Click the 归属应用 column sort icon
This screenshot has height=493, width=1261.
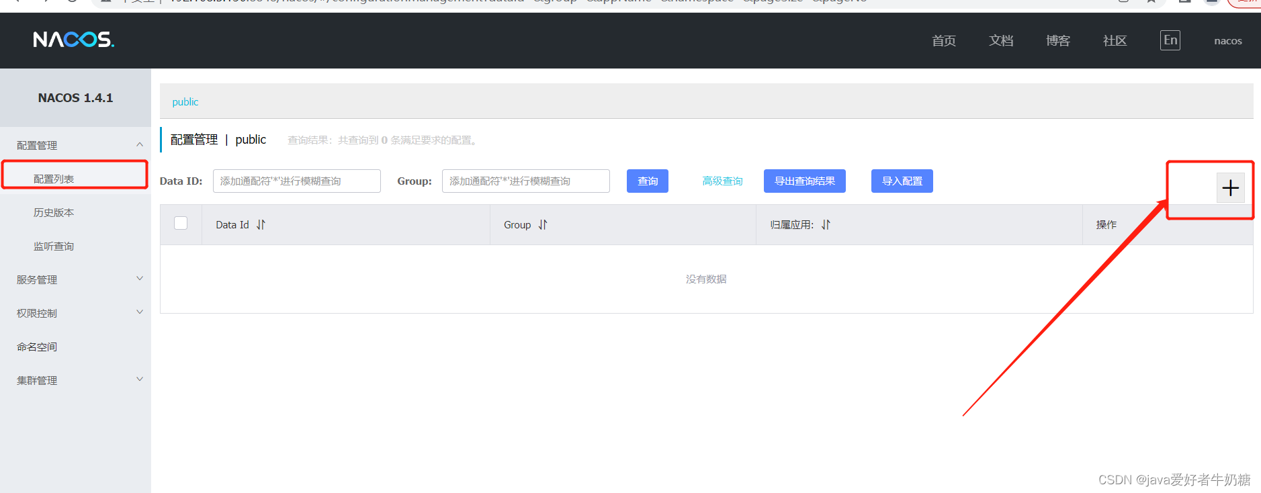coord(826,225)
